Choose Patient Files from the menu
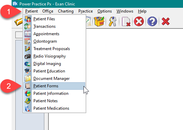183x130 pixels. point(55,19)
